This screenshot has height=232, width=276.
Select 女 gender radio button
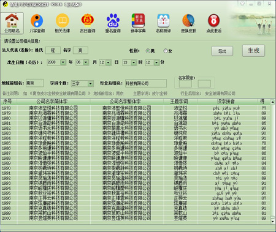pyautogui.click(x=166, y=51)
